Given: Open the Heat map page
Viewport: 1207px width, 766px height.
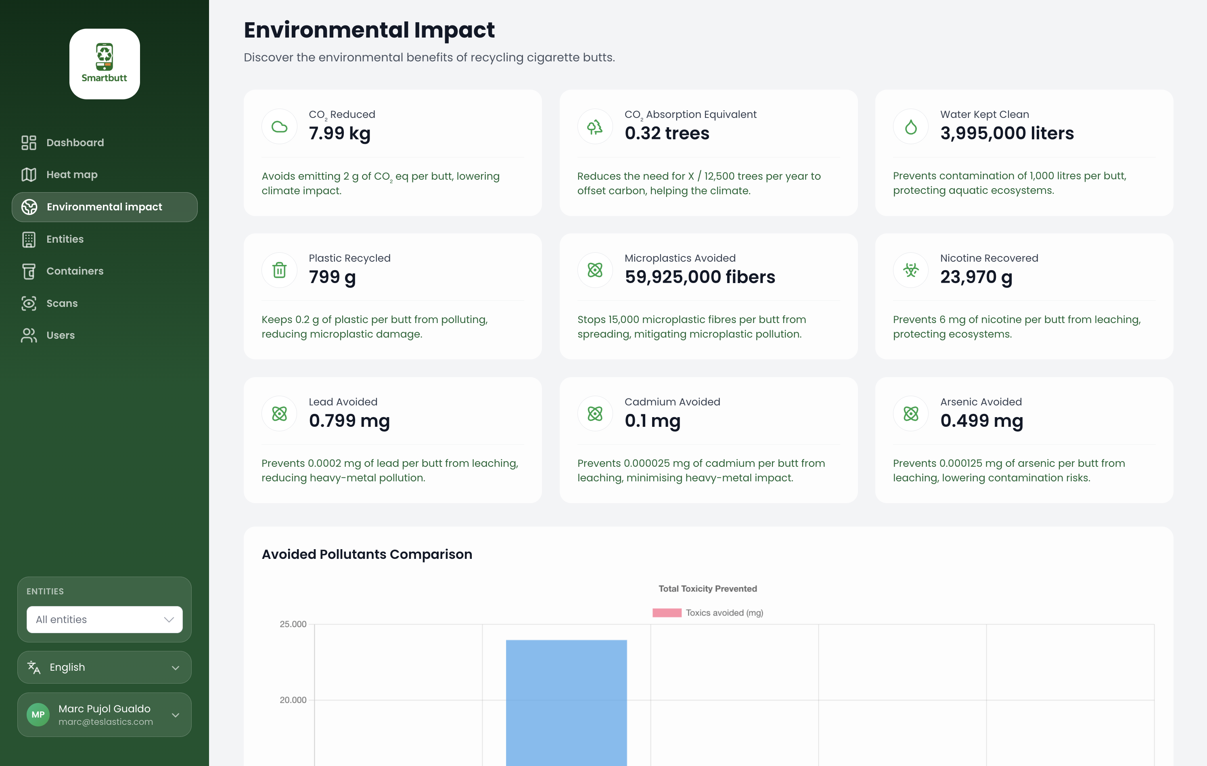Looking at the screenshot, I should coord(72,174).
